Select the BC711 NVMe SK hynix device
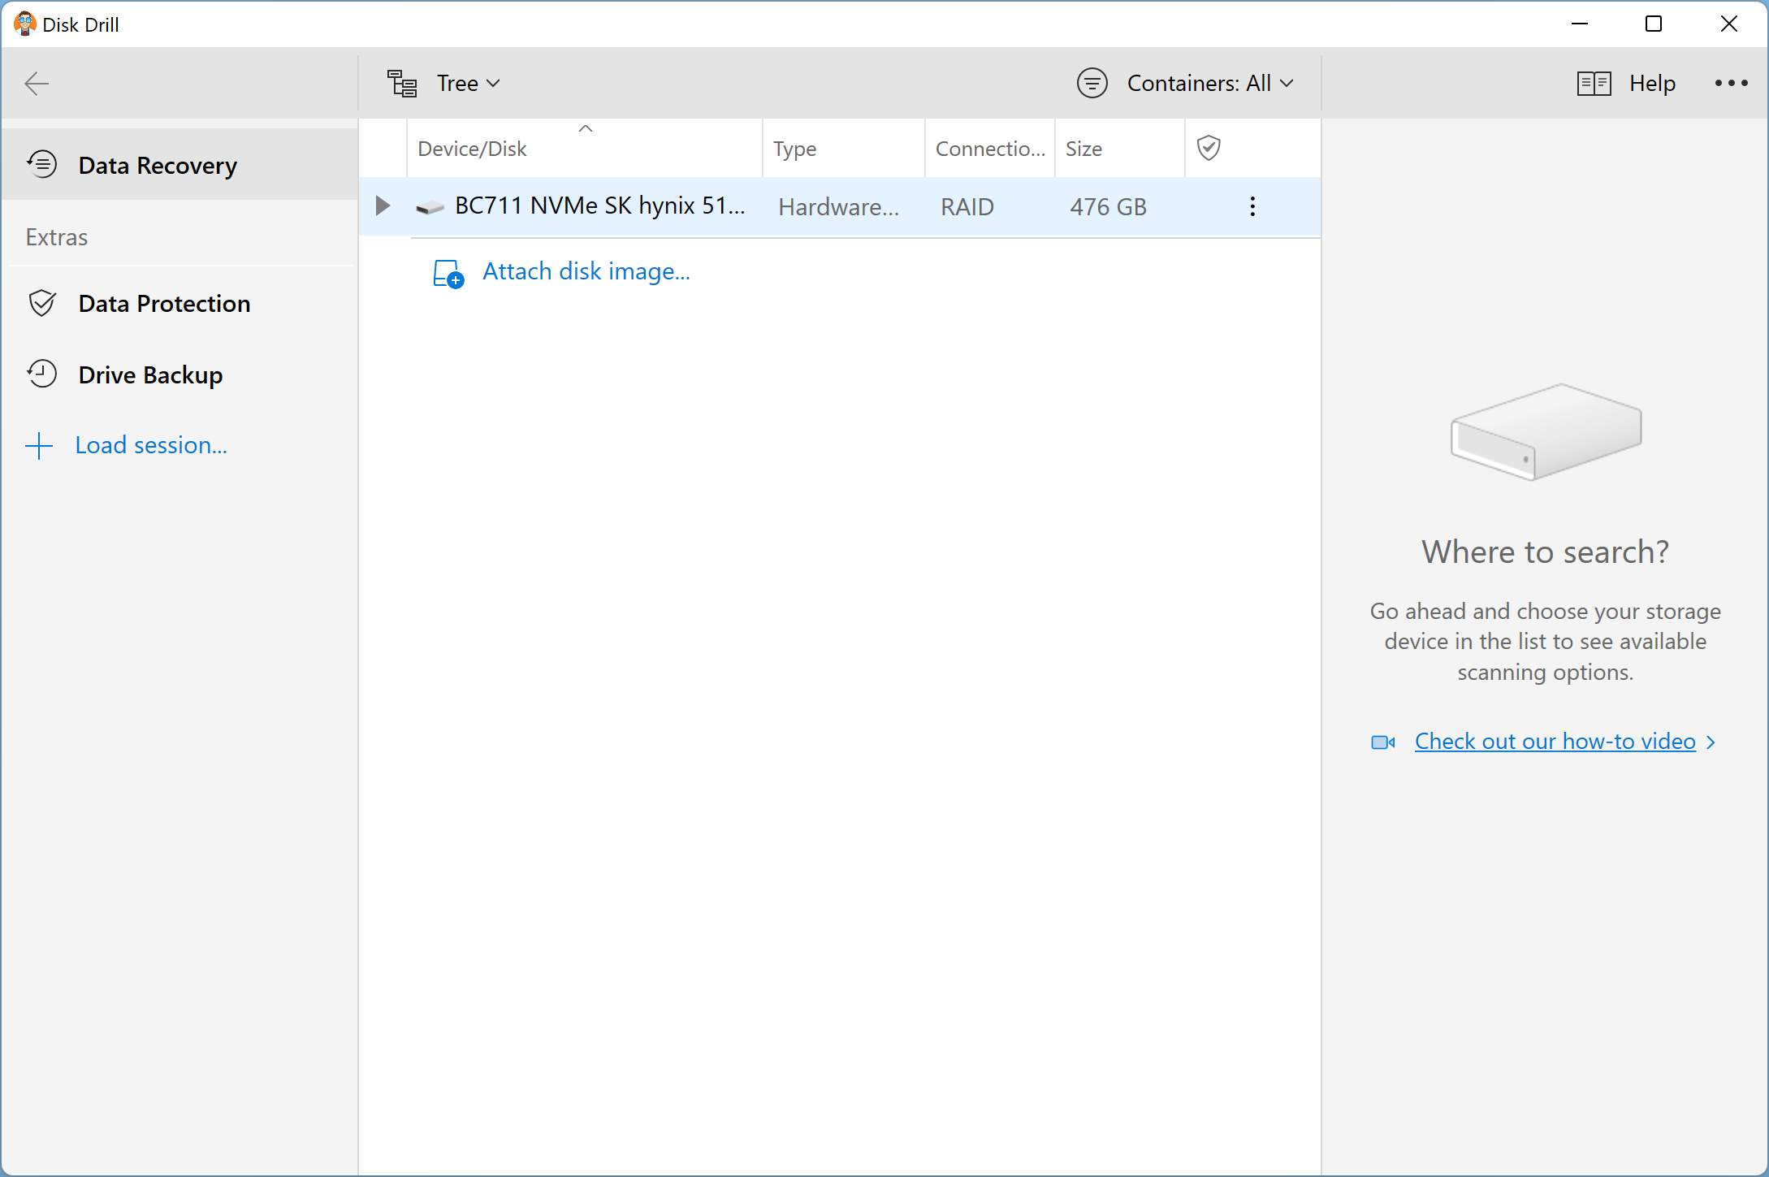Viewport: 1769px width, 1177px height. pyautogui.click(x=599, y=208)
